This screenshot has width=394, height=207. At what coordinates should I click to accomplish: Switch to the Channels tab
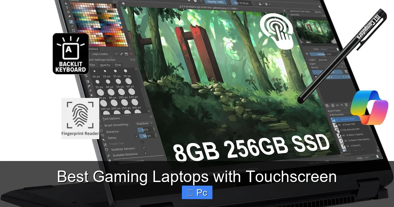pyautogui.click(x=323, y=60)
